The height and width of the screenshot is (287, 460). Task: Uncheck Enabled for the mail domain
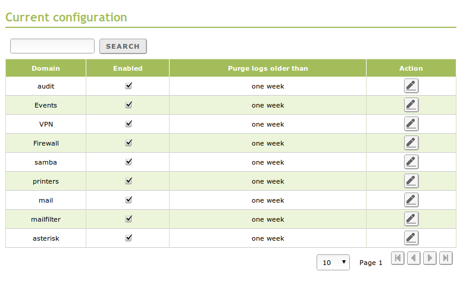click(128, 200)
